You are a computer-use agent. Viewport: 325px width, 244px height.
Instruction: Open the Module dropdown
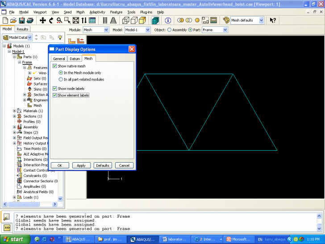[106, 30]
